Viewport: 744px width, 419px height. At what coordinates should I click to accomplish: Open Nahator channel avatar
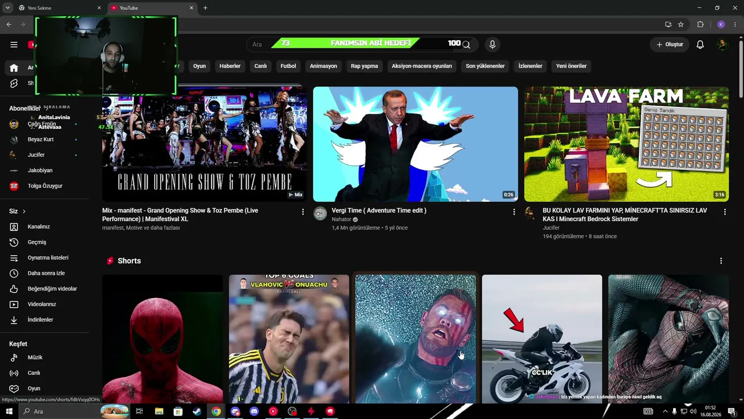tap(320, 214)
